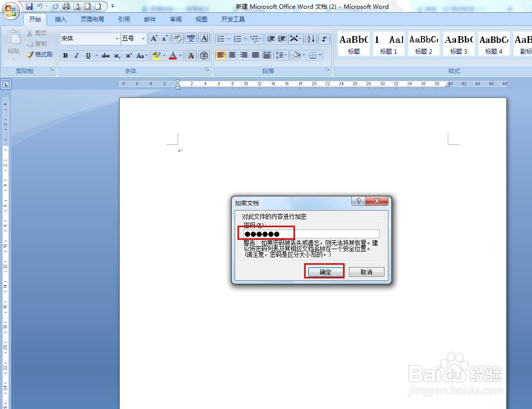The width and height of the screenshot is (532, 409).
Task: Switch to the 审阅 tab
Action: pos(175,19)
